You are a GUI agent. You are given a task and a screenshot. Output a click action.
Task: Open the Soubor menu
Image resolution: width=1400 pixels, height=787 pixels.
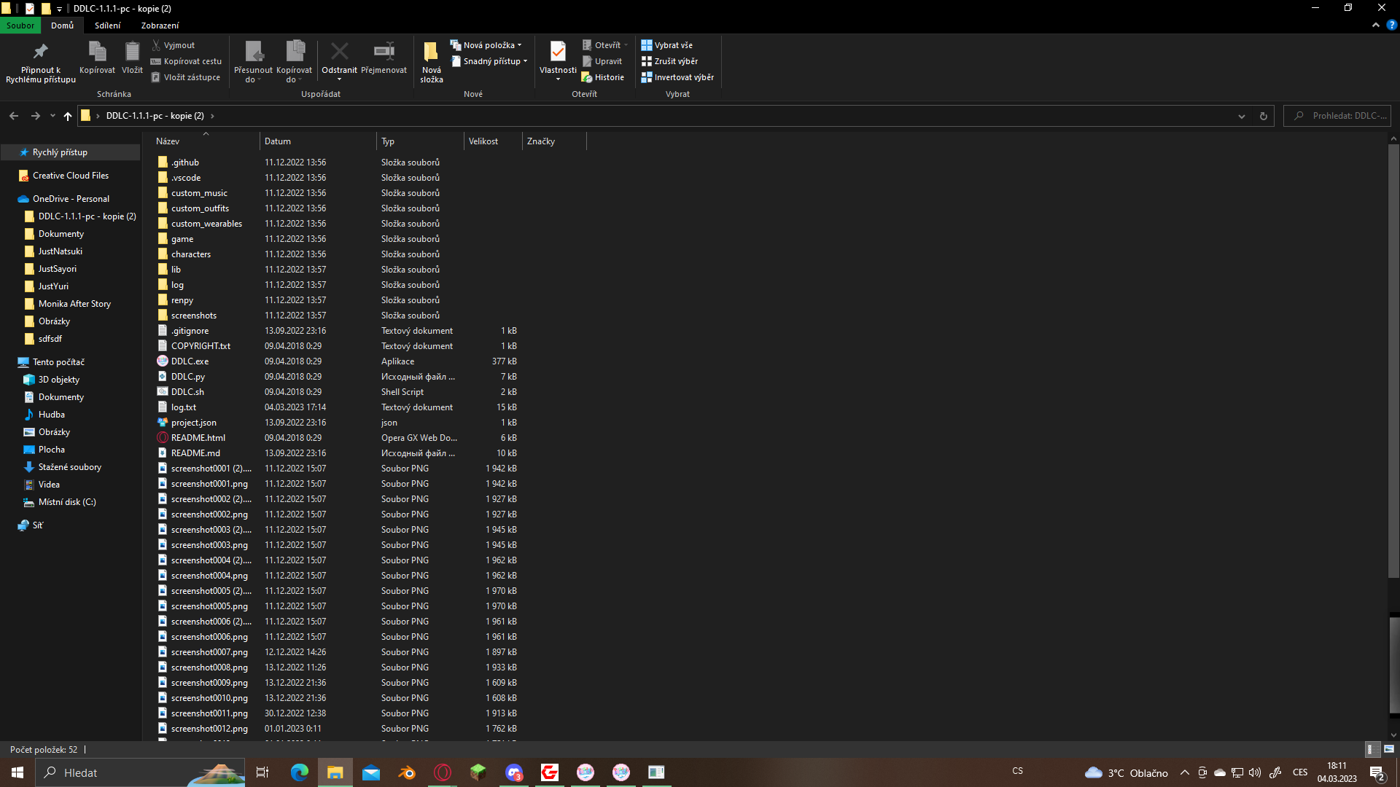20,25
